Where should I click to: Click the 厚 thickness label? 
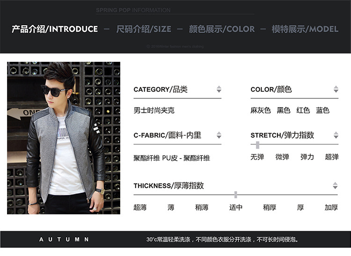(x=300, y=207)
